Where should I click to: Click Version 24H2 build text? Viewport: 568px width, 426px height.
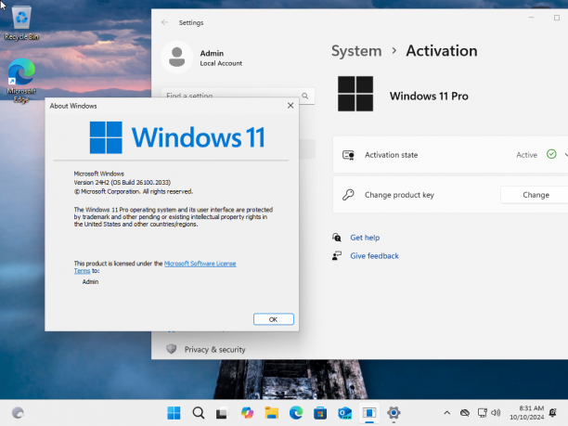(123, 183)
